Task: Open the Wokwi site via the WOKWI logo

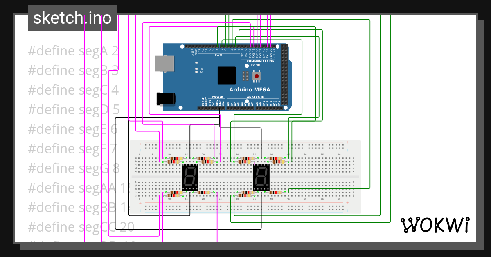Action: point(435,224)
